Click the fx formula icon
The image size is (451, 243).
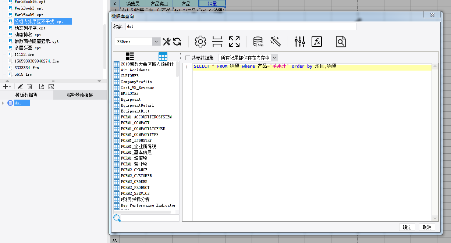[317, 42]
